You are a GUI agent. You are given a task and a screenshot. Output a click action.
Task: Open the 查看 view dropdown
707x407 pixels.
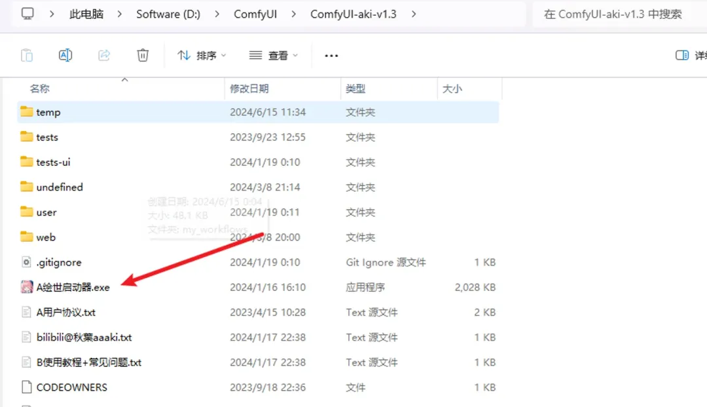tap(274, 56)
